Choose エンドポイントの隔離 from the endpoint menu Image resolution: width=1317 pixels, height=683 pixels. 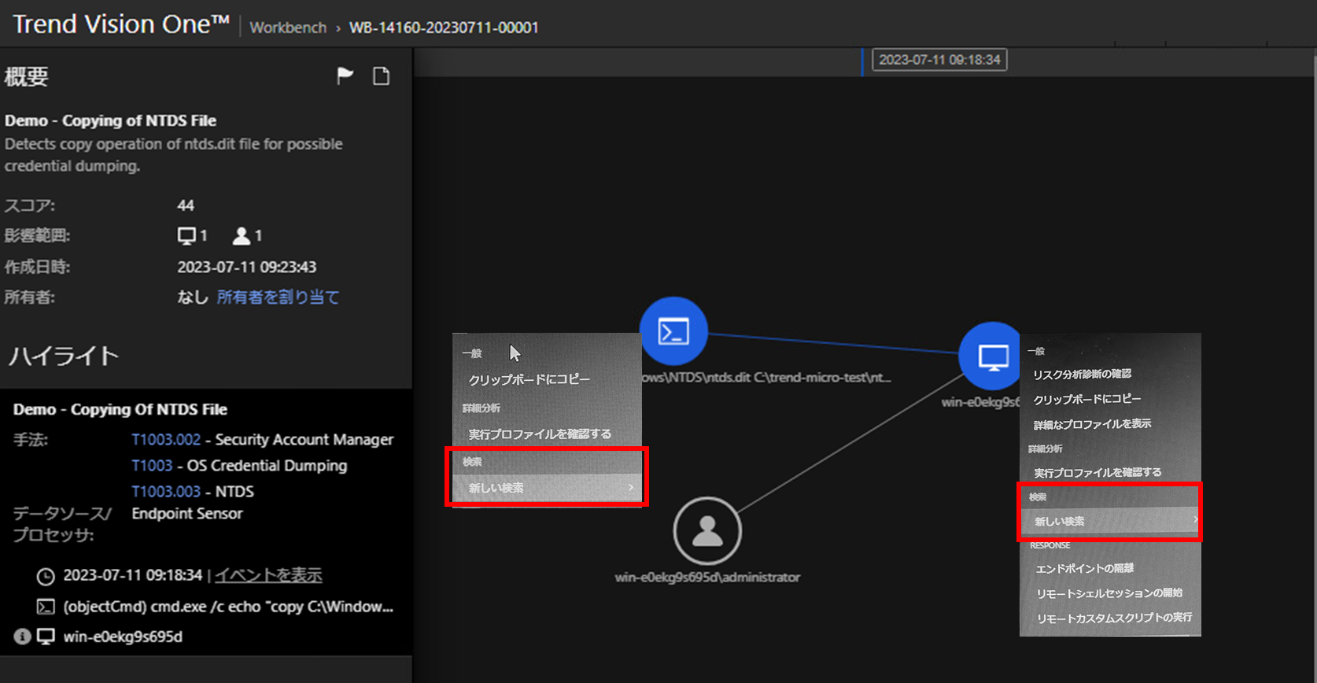1084,568
